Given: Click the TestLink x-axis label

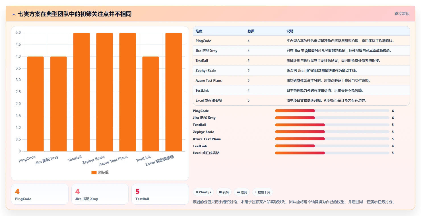Looking at the screenshot, I should pos(144,159).
